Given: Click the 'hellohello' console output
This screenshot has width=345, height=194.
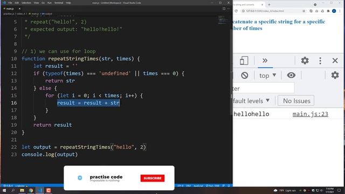Looking at the screenshot, I should pos(251,114).
